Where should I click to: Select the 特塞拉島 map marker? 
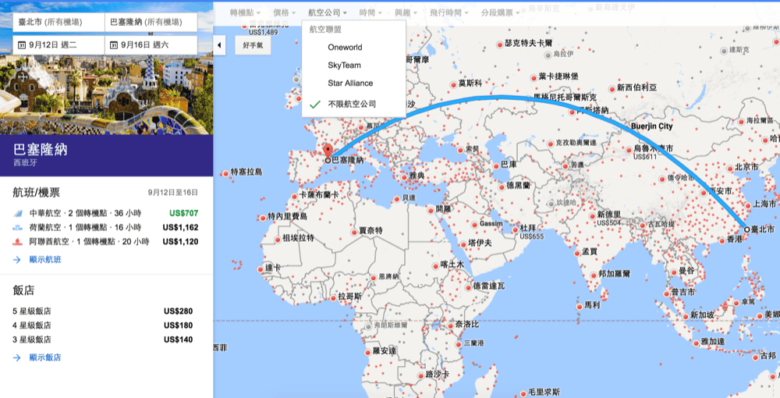tap(226, 173)
